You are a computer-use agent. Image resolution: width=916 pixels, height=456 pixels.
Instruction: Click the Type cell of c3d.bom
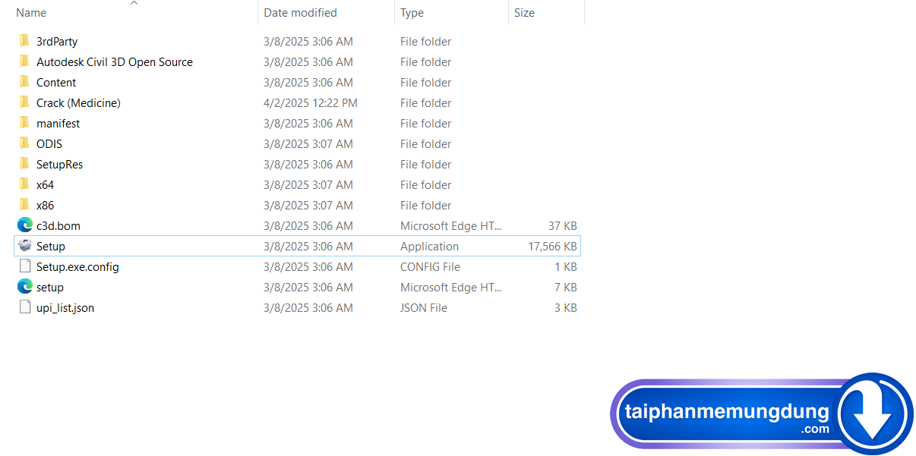pyautogui.click(x=451, y=226)
